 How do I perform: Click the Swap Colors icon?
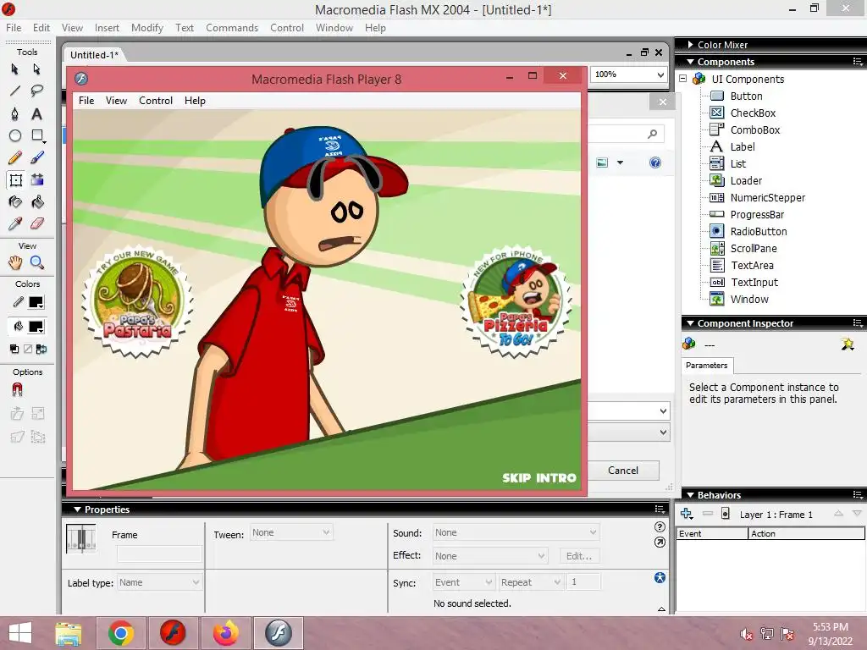coord(41,349)
